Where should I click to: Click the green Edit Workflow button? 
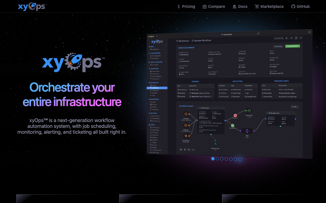coord(293,46)
